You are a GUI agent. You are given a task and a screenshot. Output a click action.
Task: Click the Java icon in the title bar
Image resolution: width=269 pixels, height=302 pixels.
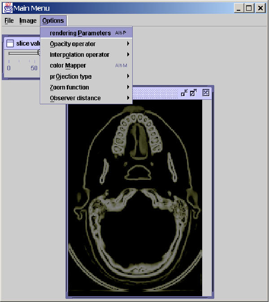8,8
